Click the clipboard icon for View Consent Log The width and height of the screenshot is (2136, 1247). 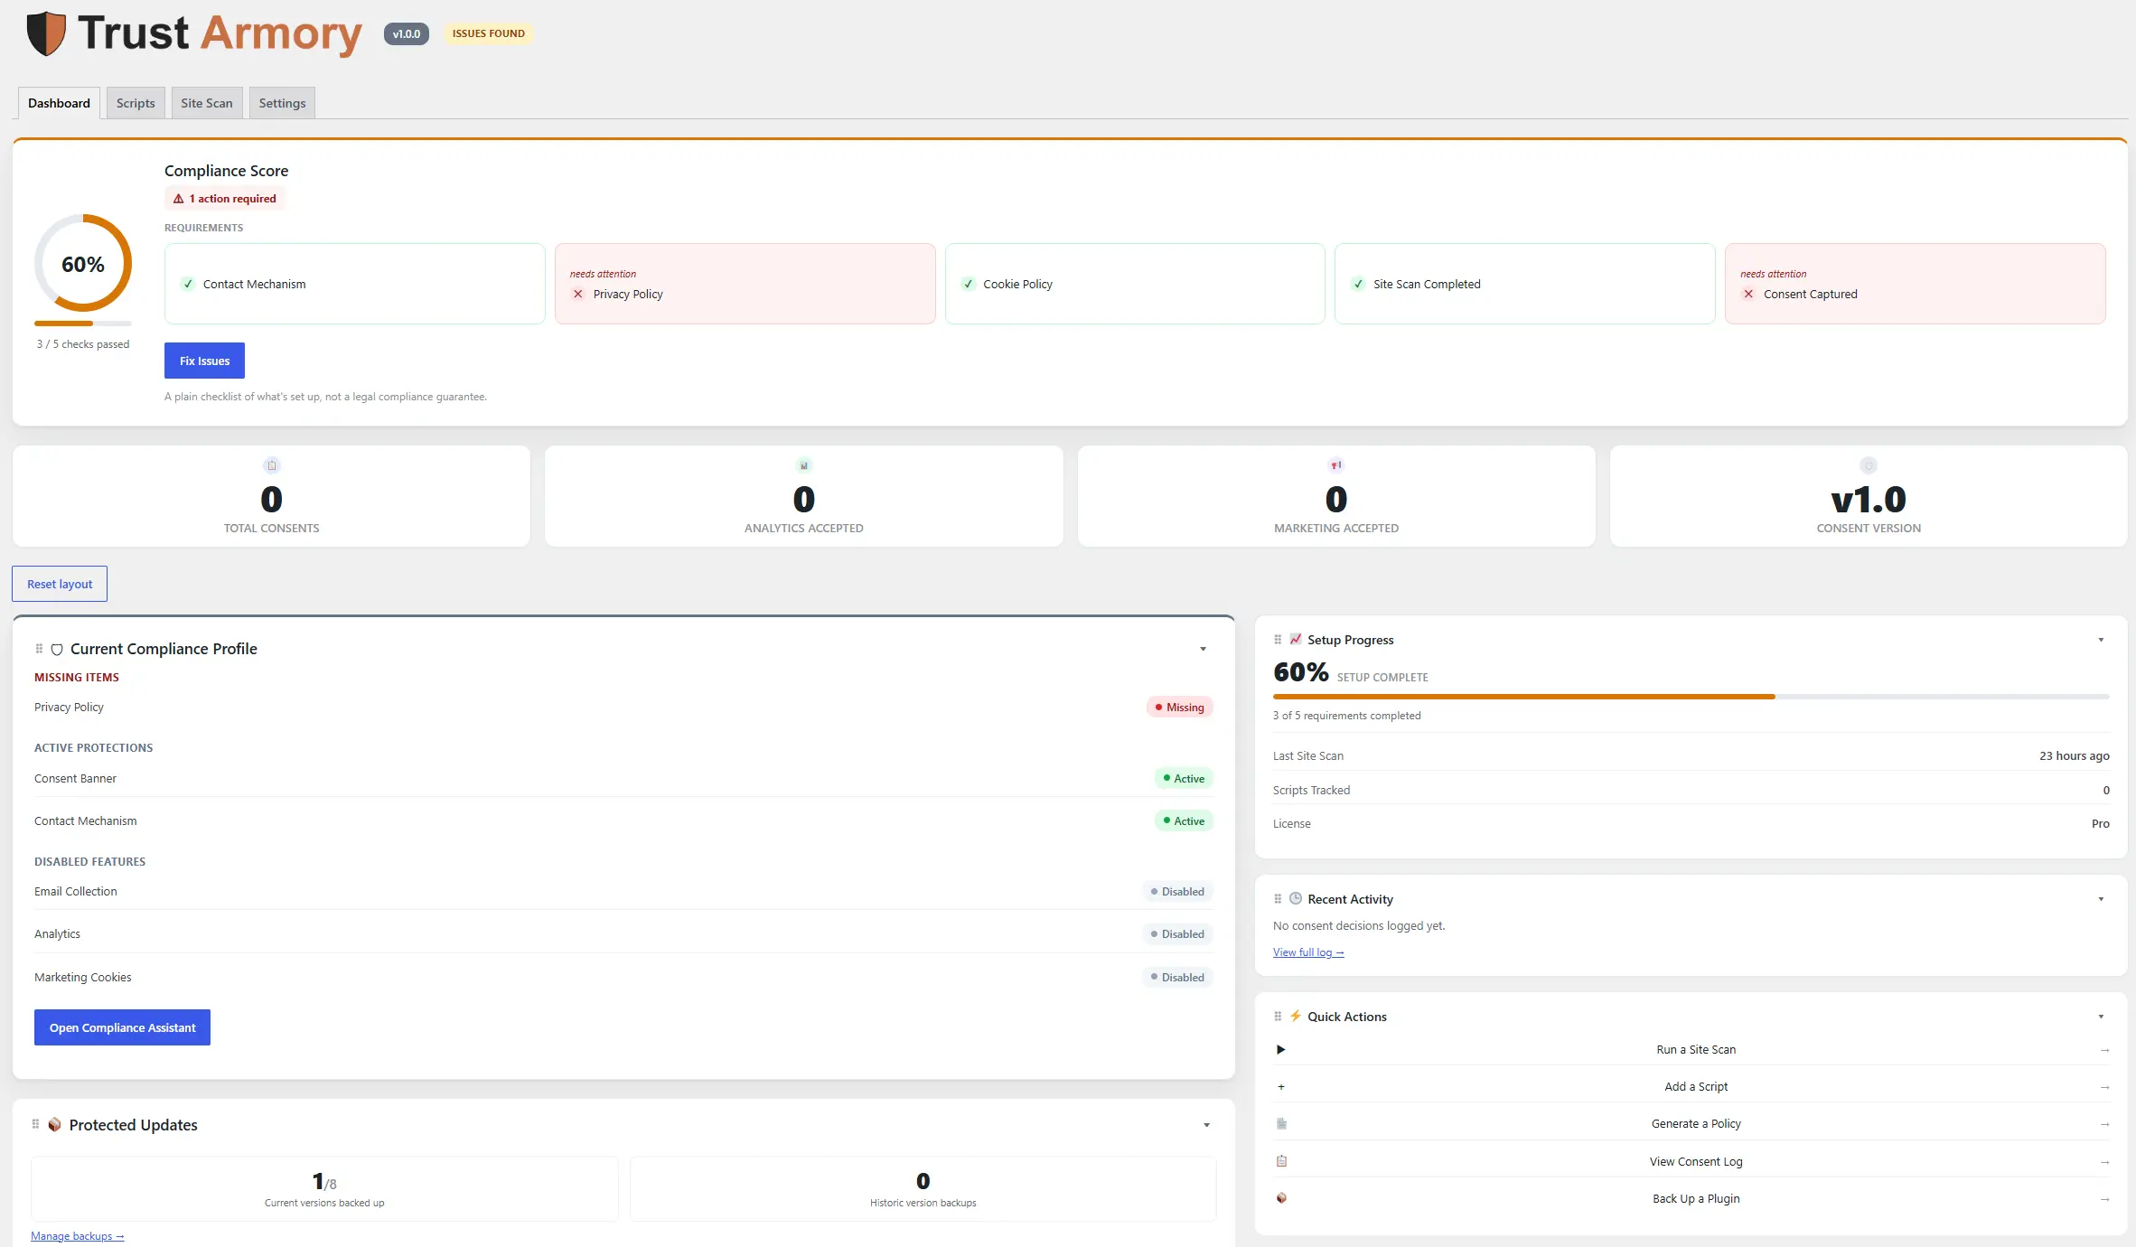[x=1281, y=1161]
